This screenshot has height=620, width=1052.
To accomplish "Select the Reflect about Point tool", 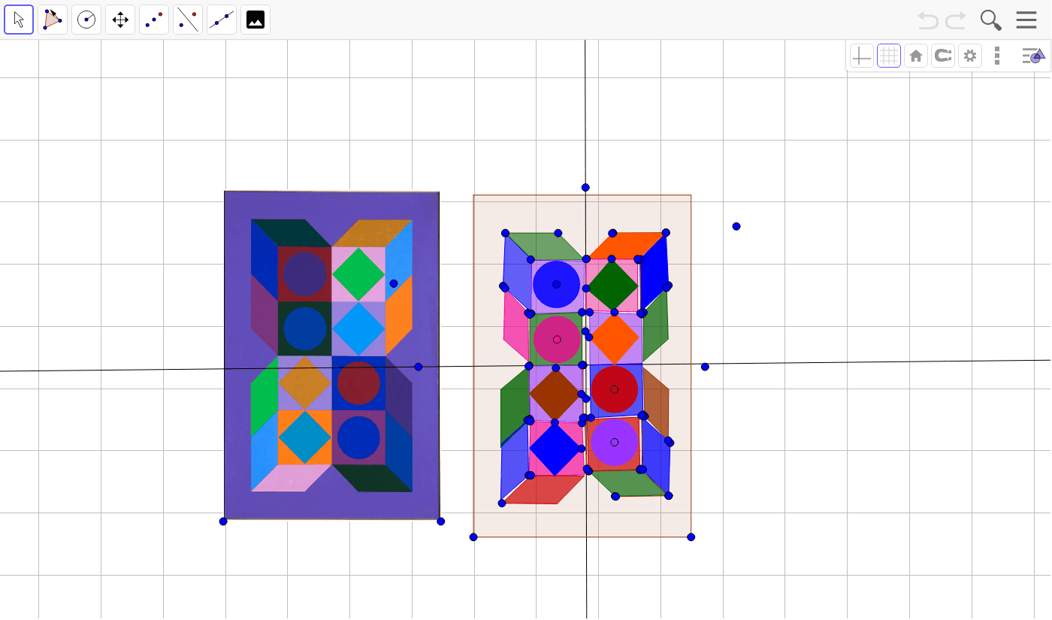I will coord(154,20).
